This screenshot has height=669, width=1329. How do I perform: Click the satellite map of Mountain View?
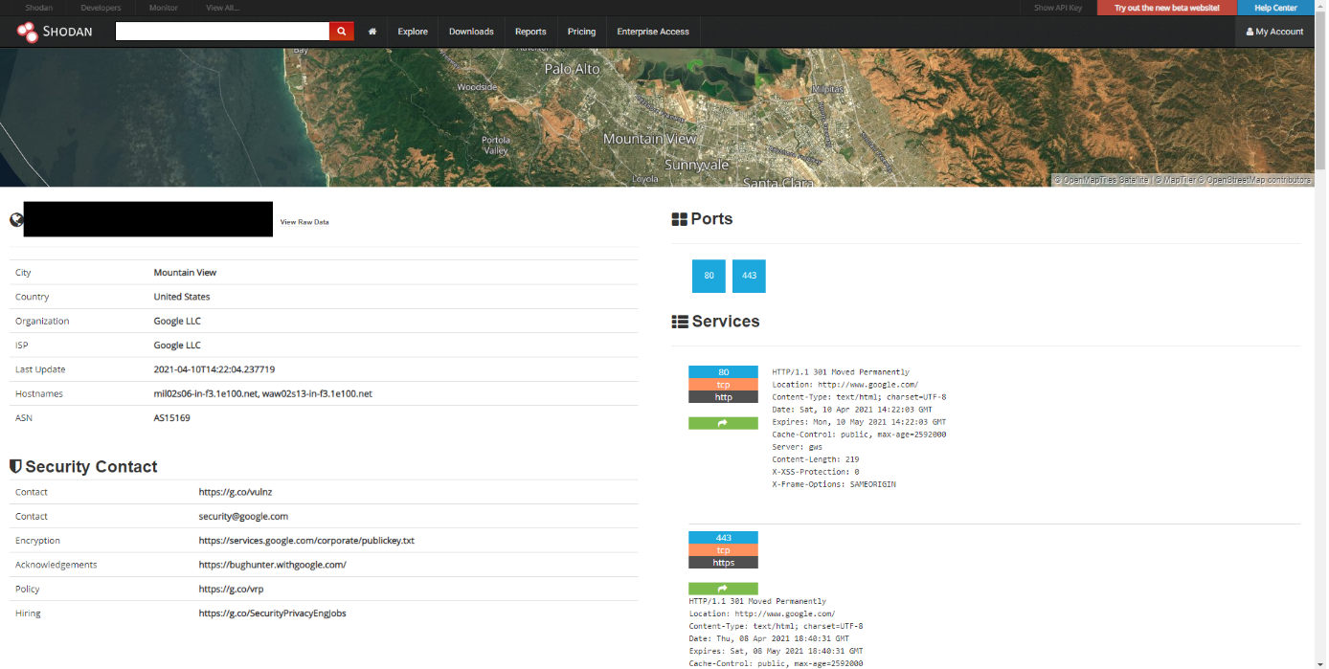(x=657, y=117)
